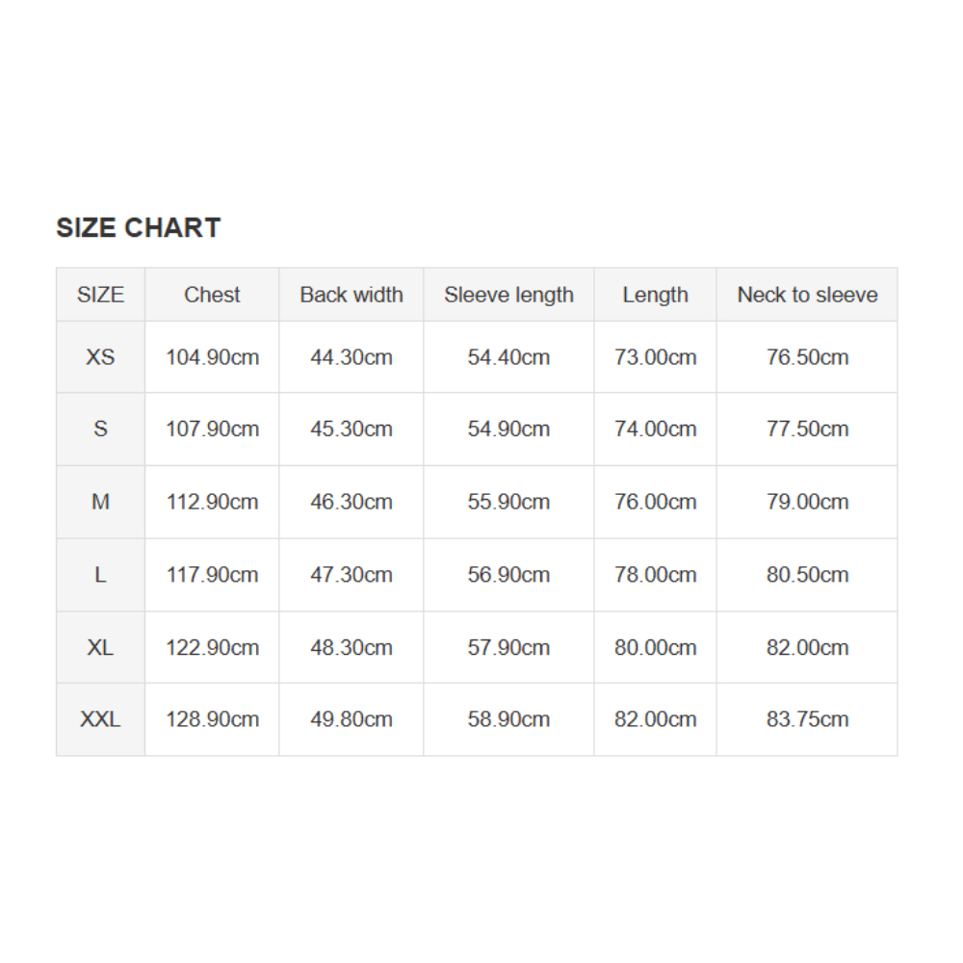Click the XXL size row label
963x963 pixels.
(x=100, y=718)
